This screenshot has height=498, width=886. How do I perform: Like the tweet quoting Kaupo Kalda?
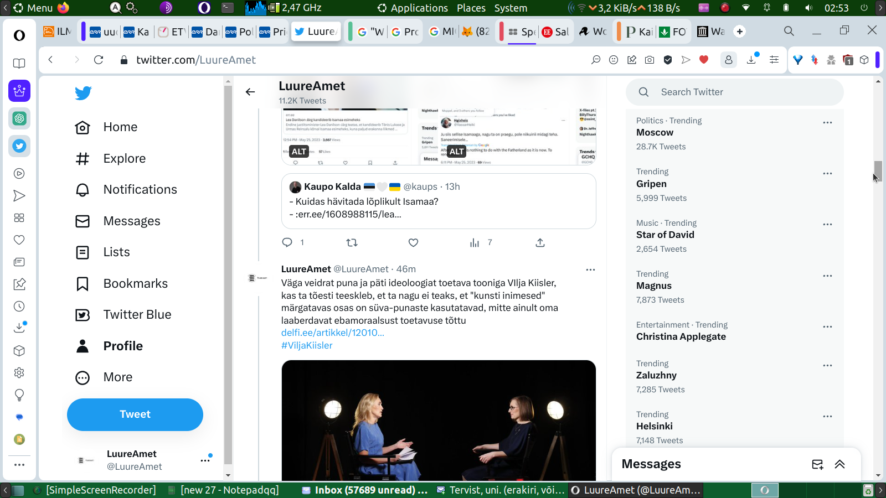(413, 242)
